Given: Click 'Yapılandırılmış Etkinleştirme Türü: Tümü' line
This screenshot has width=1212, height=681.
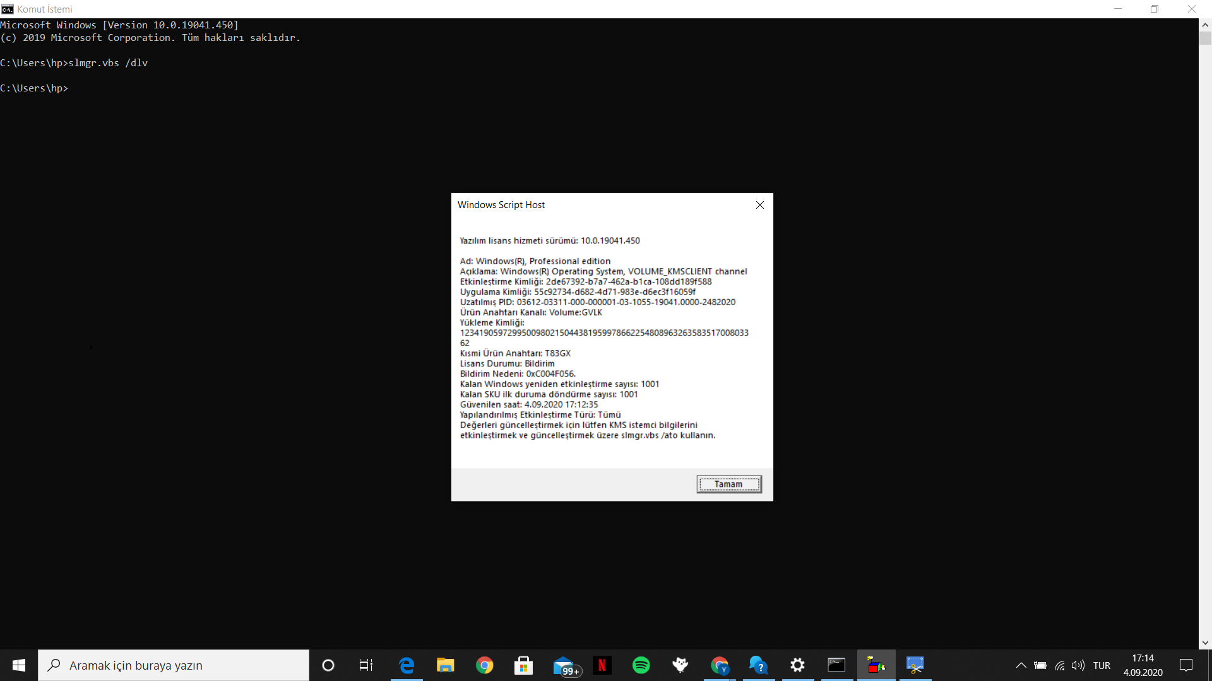Looking at the screenshot, I should pos(540,415).
